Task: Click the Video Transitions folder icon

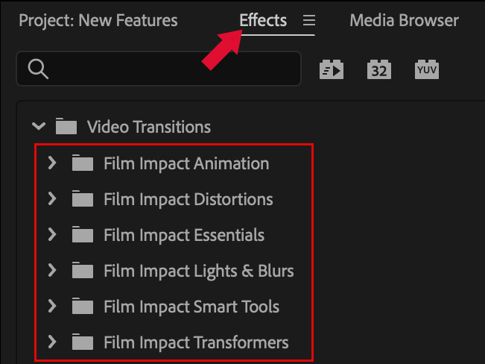Action: [66, 127]
